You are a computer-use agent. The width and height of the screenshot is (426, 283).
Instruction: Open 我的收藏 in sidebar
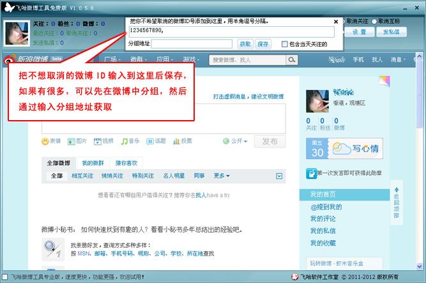[x=323, y=243]
